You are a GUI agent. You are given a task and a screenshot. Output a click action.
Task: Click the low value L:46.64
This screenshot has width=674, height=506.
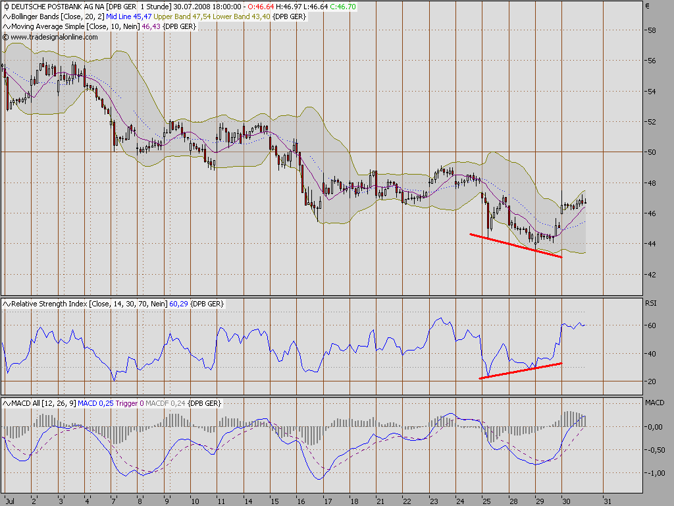(x=316, y=7)
